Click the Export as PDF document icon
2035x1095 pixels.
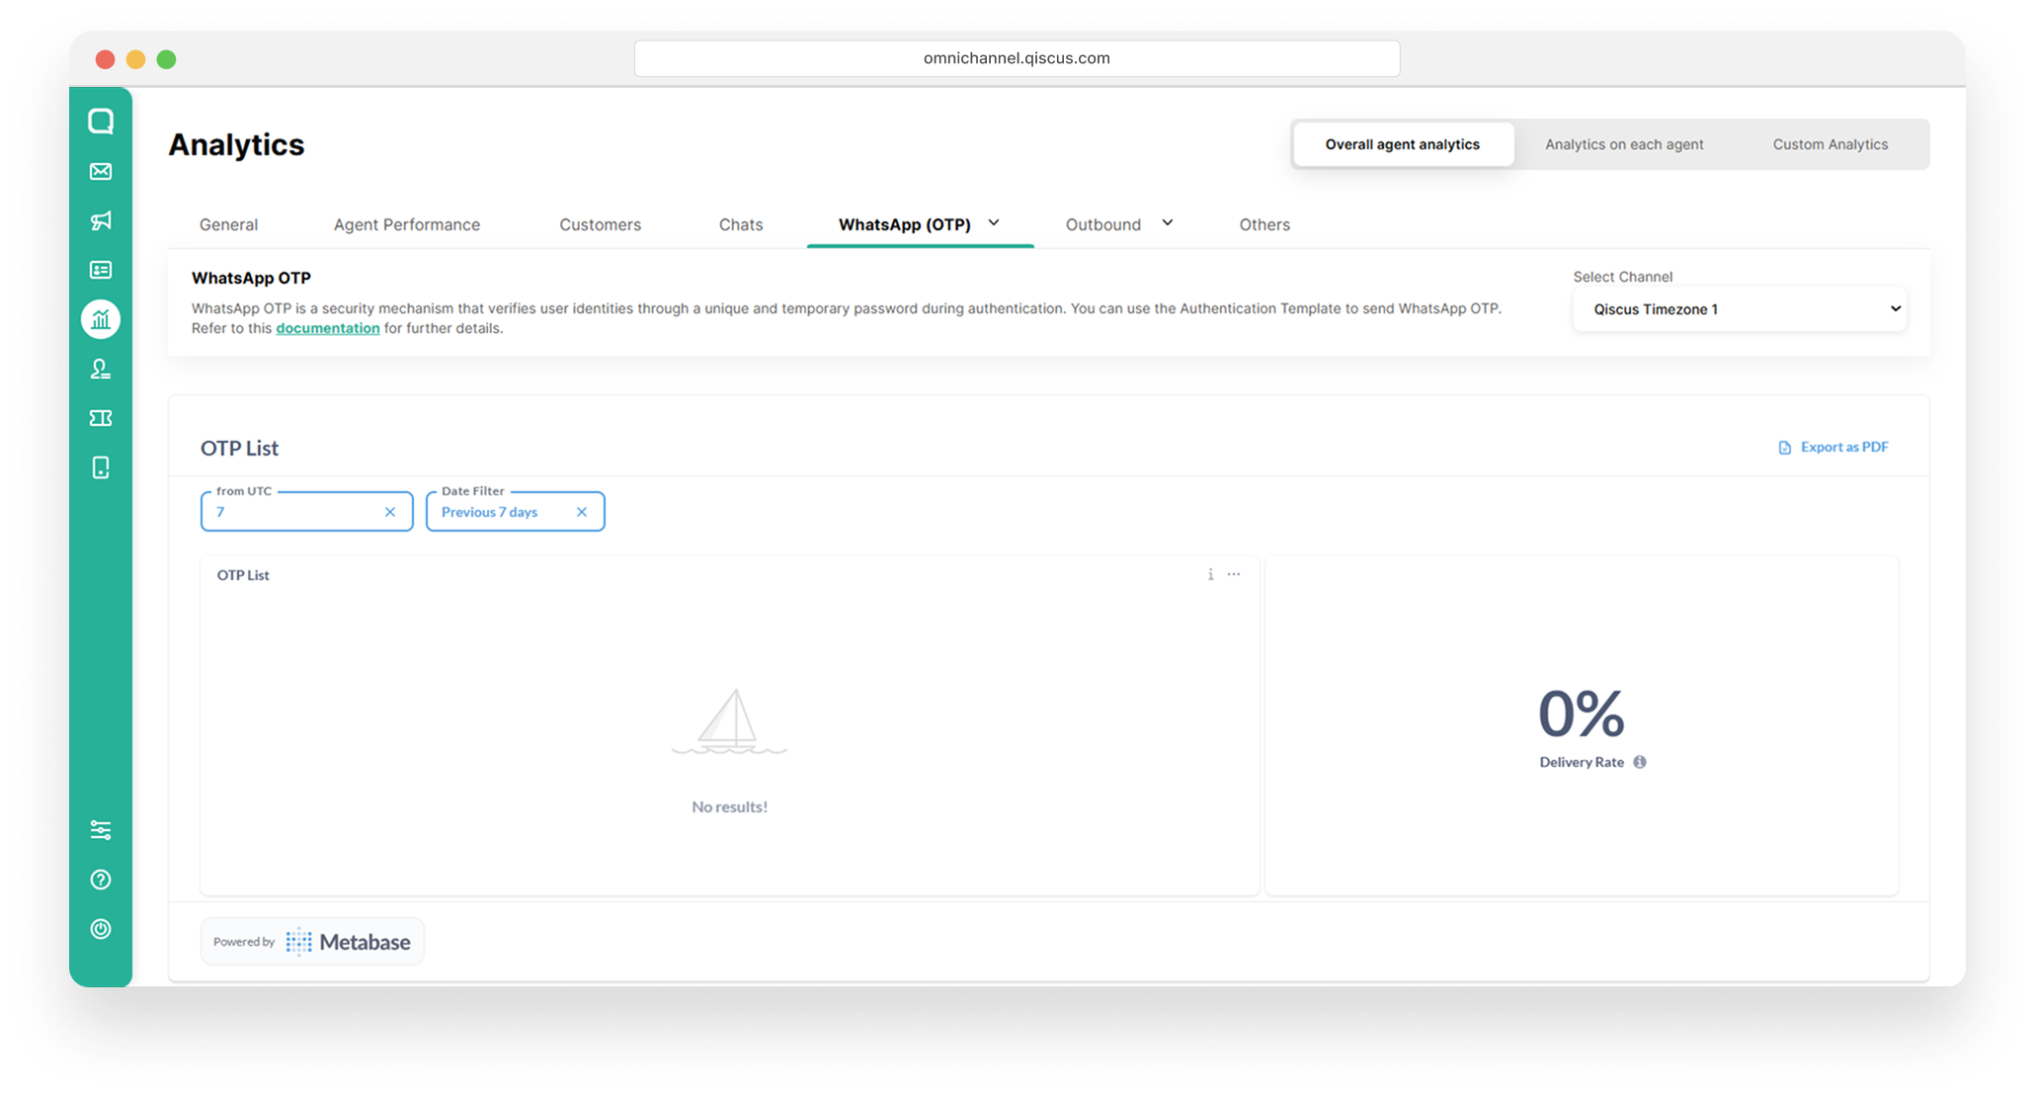1785,448
